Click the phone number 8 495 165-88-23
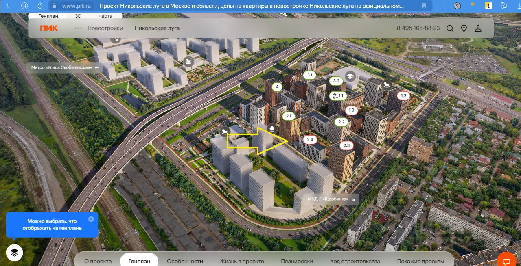The height and width of the screenshot is (266, 521). 418,28
